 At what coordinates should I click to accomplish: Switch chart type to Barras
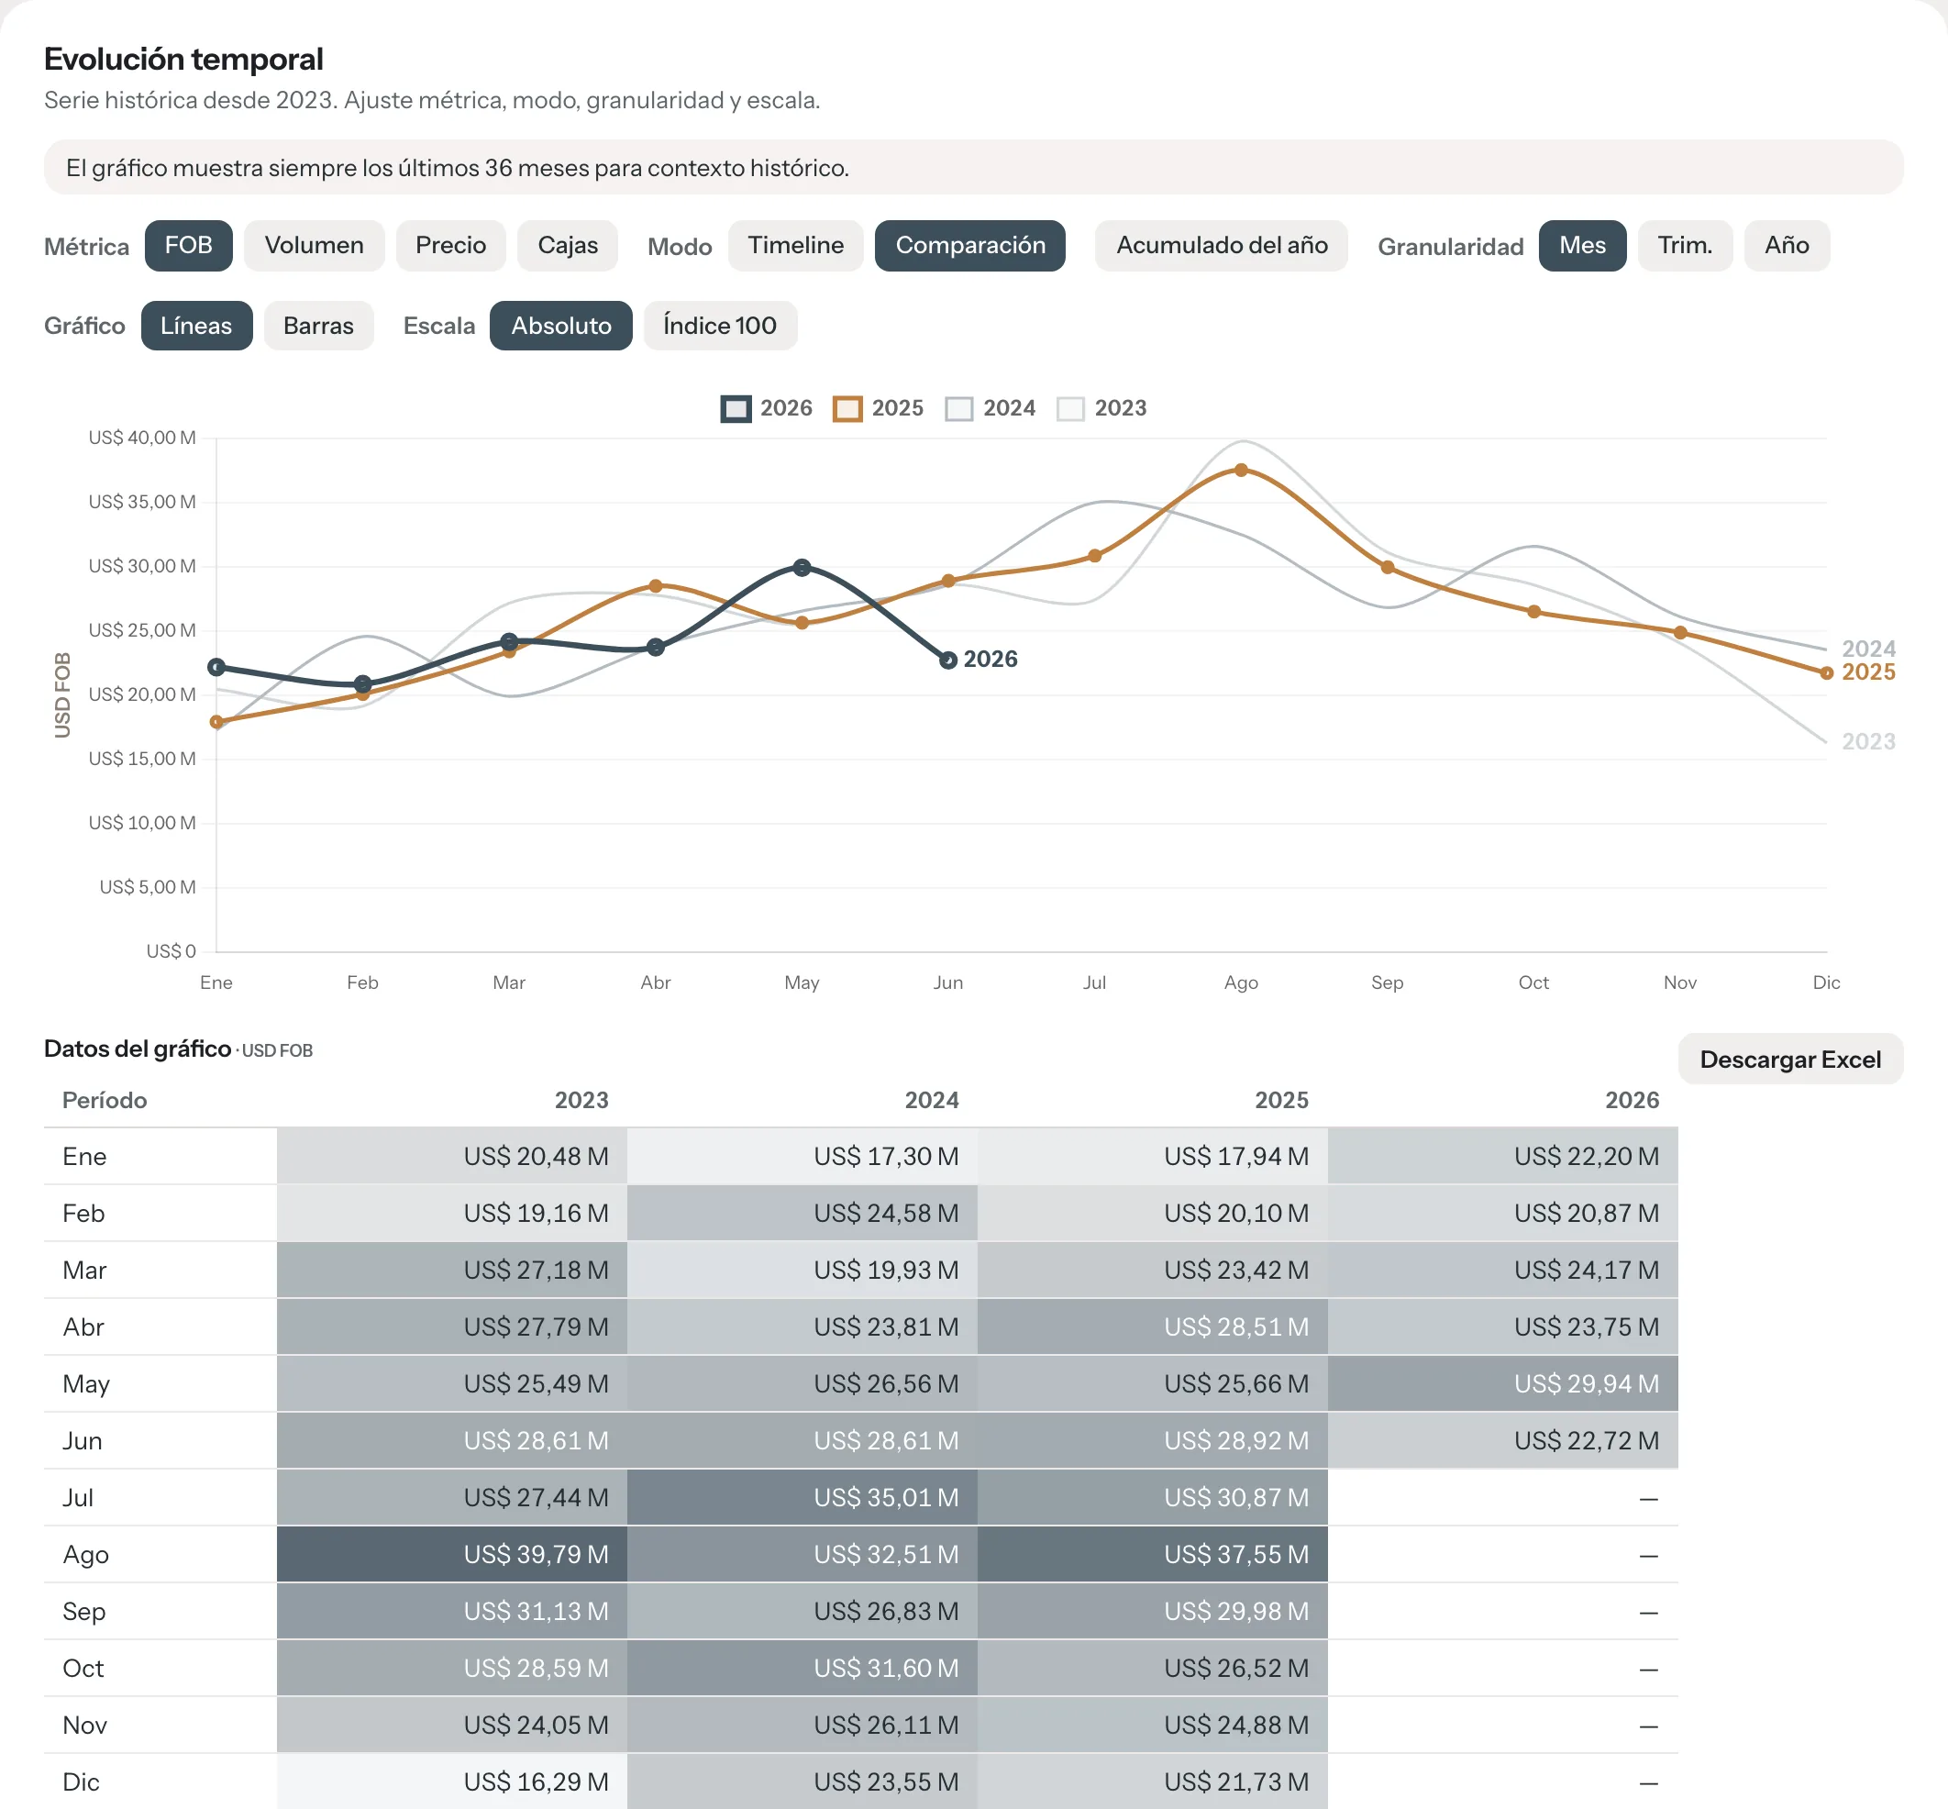[x=318, y=326]
